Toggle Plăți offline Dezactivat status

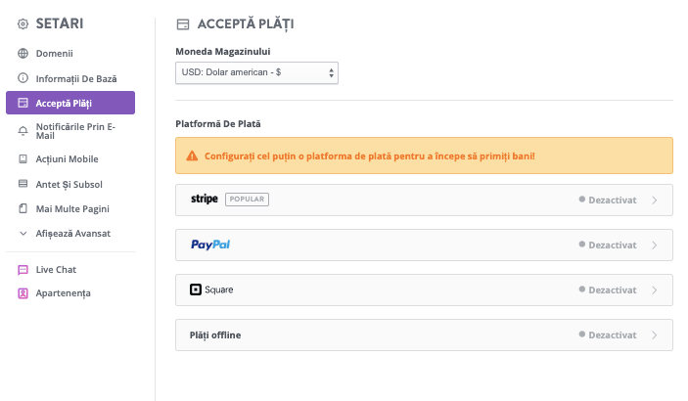[608, 334]
